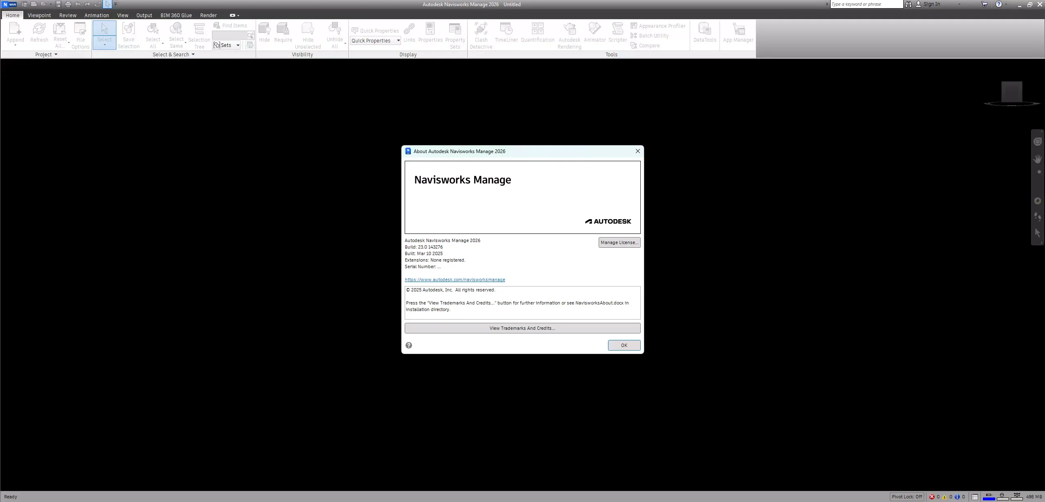Open the BIM 360 Glue tab
This screenshot has width=1045, height=502.
coord(176,15)
